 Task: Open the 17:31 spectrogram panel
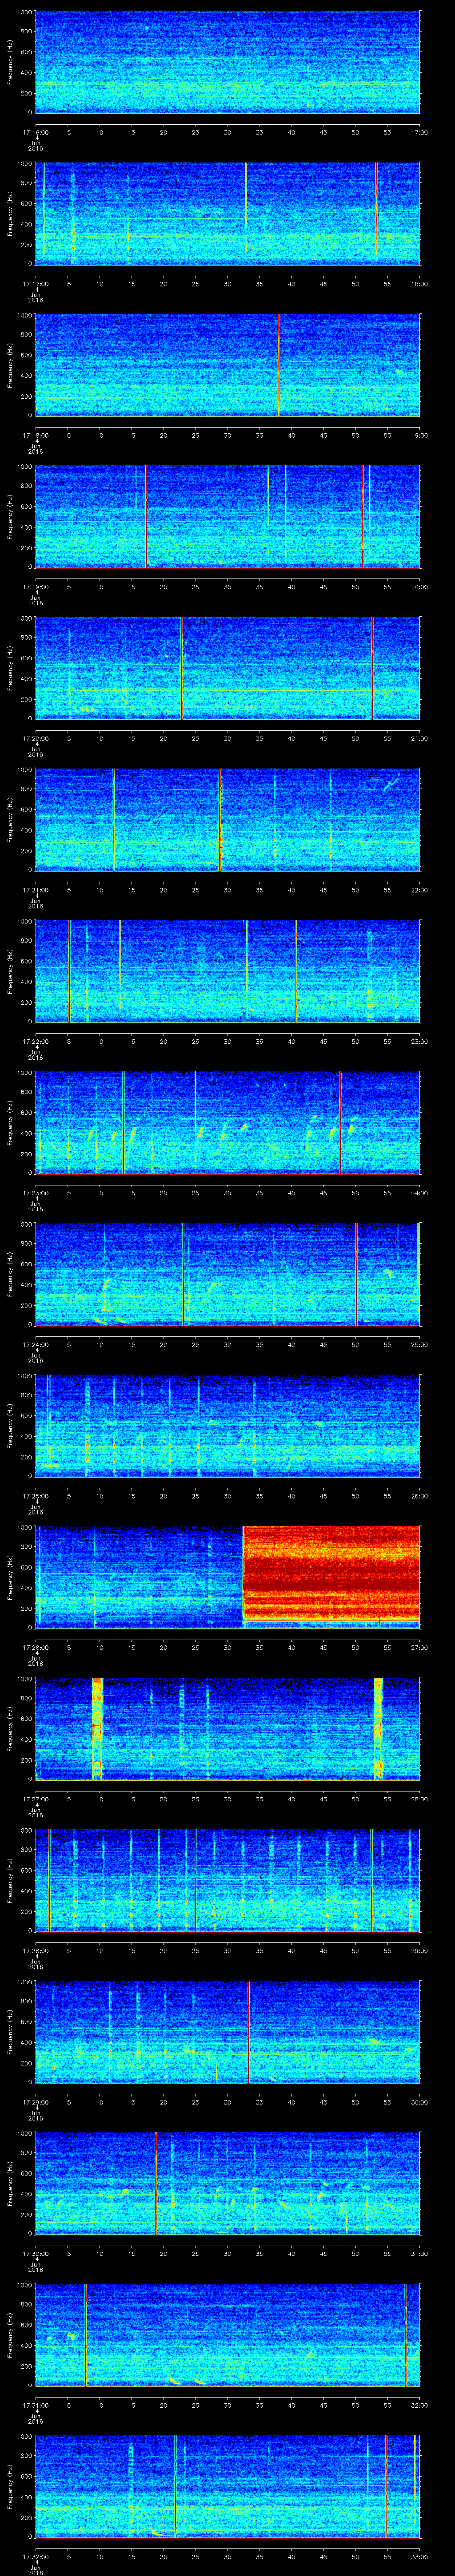coord(227,2335)
